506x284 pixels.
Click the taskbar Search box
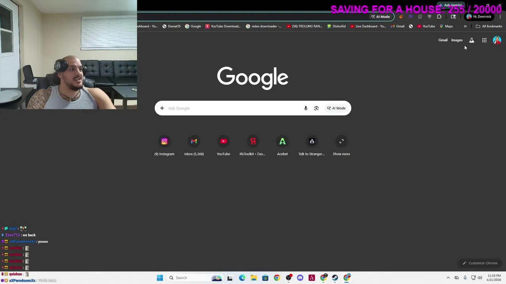click(196, 278)
